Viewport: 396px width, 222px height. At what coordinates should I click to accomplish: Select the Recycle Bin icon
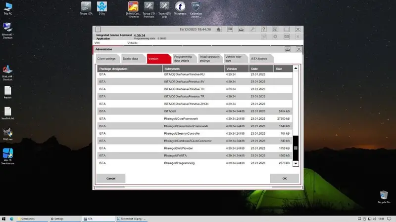pos(384,197)
